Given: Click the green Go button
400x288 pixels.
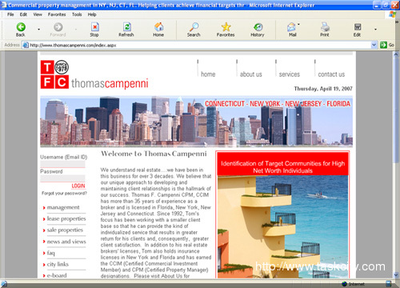Looking at the screenshot, I should (387, 45).
